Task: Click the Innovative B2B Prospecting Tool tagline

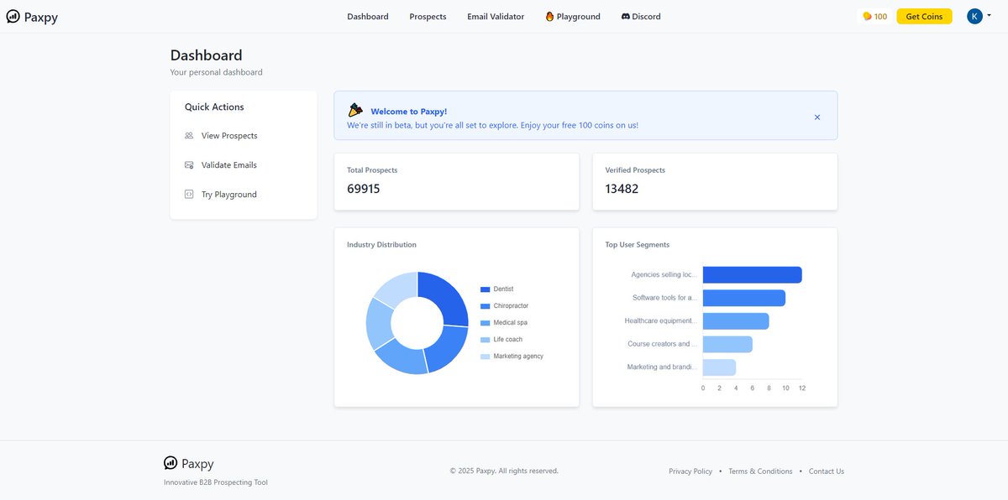Action: tap(216, 482)
